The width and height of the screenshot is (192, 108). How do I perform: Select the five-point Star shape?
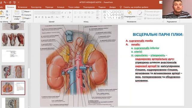pos(119,18)
